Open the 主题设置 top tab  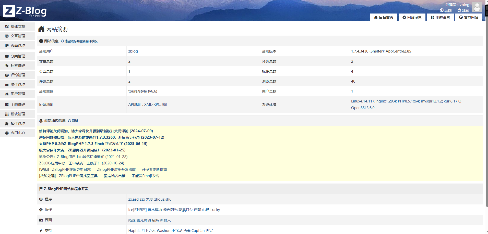(440, 17)
